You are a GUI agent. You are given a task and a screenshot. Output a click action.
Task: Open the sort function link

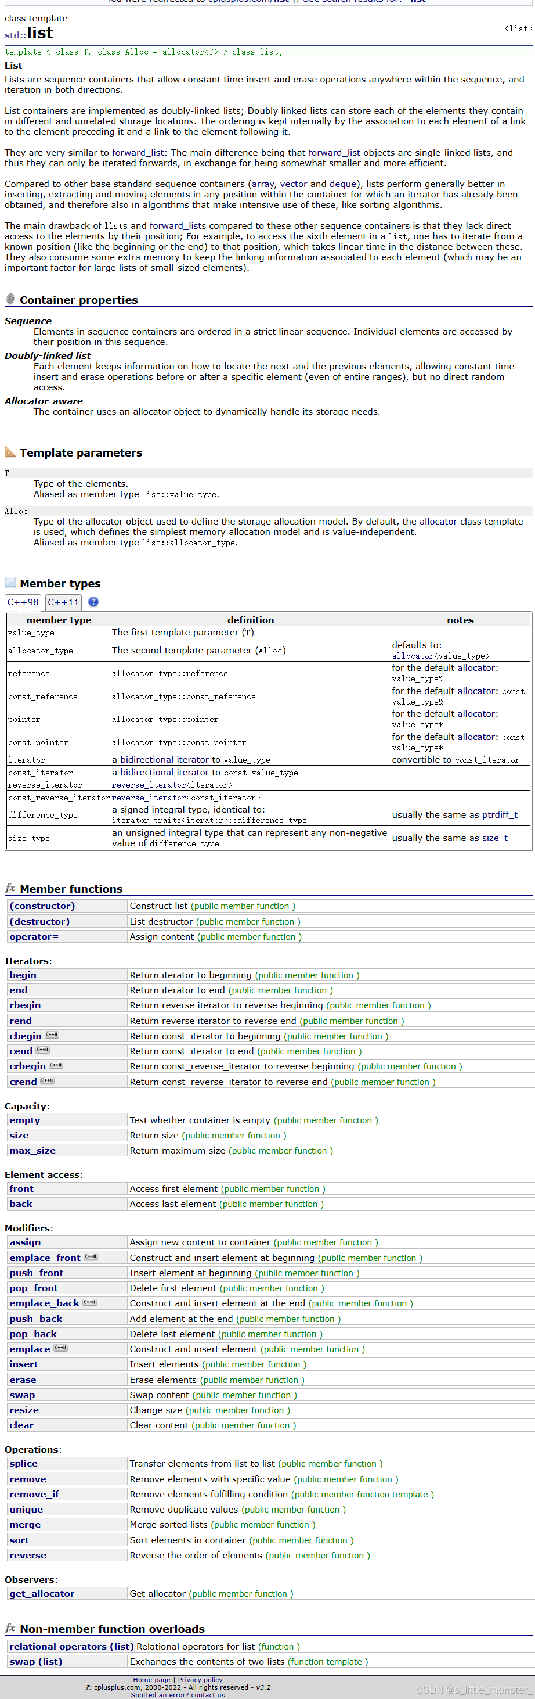(19, 1540)
